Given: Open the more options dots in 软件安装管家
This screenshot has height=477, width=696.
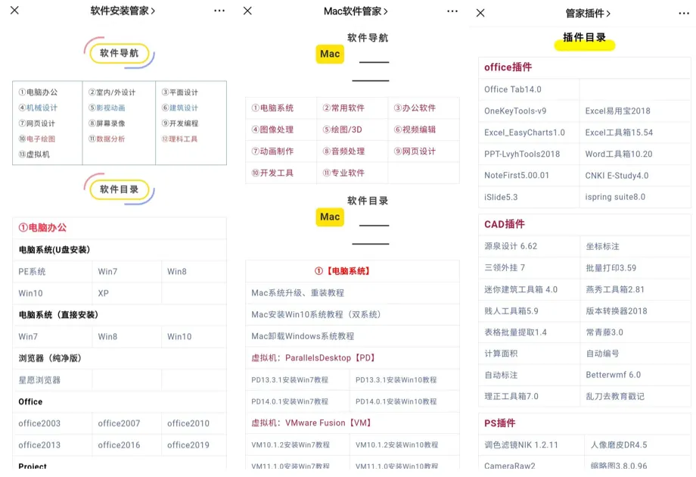Looking at the screenshot, I should (x=219, y=11).
